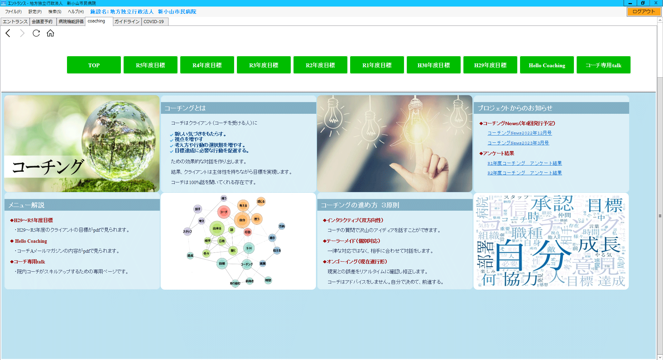Click the green R5年度目標 button
This screenshot has height=360, width=663.
[150, 65]
